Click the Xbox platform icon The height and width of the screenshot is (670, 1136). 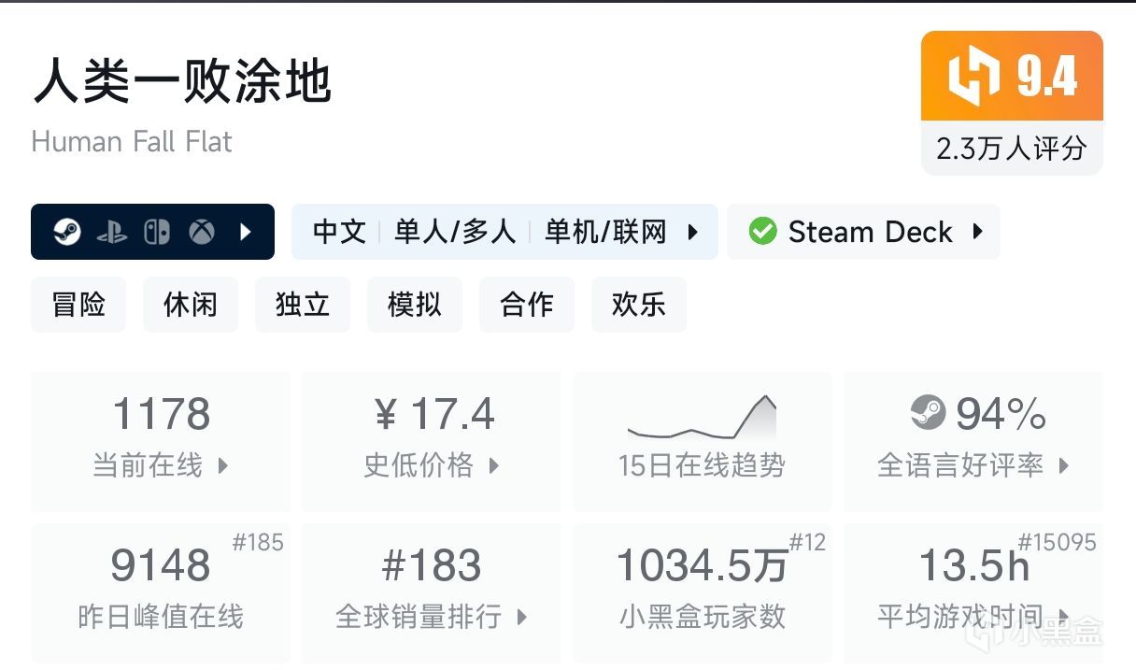click(x=201, y=232)
